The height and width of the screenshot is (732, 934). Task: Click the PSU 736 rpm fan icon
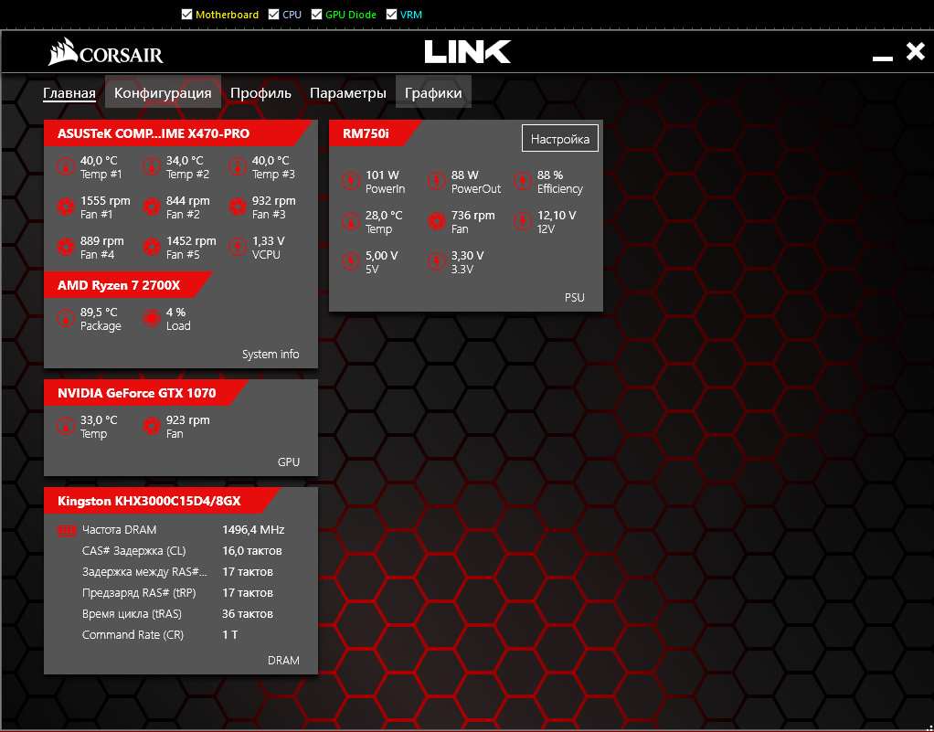pyautogui.click(x=437, y=221)
